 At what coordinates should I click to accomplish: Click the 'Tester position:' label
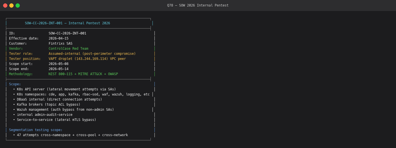pyautogui.click(x=25, y=59)
